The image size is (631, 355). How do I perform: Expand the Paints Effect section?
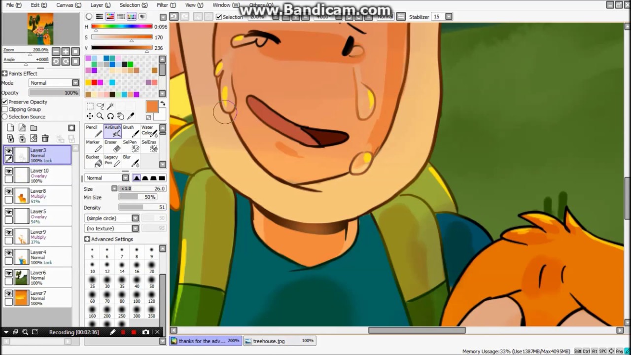tap(4, 73)
